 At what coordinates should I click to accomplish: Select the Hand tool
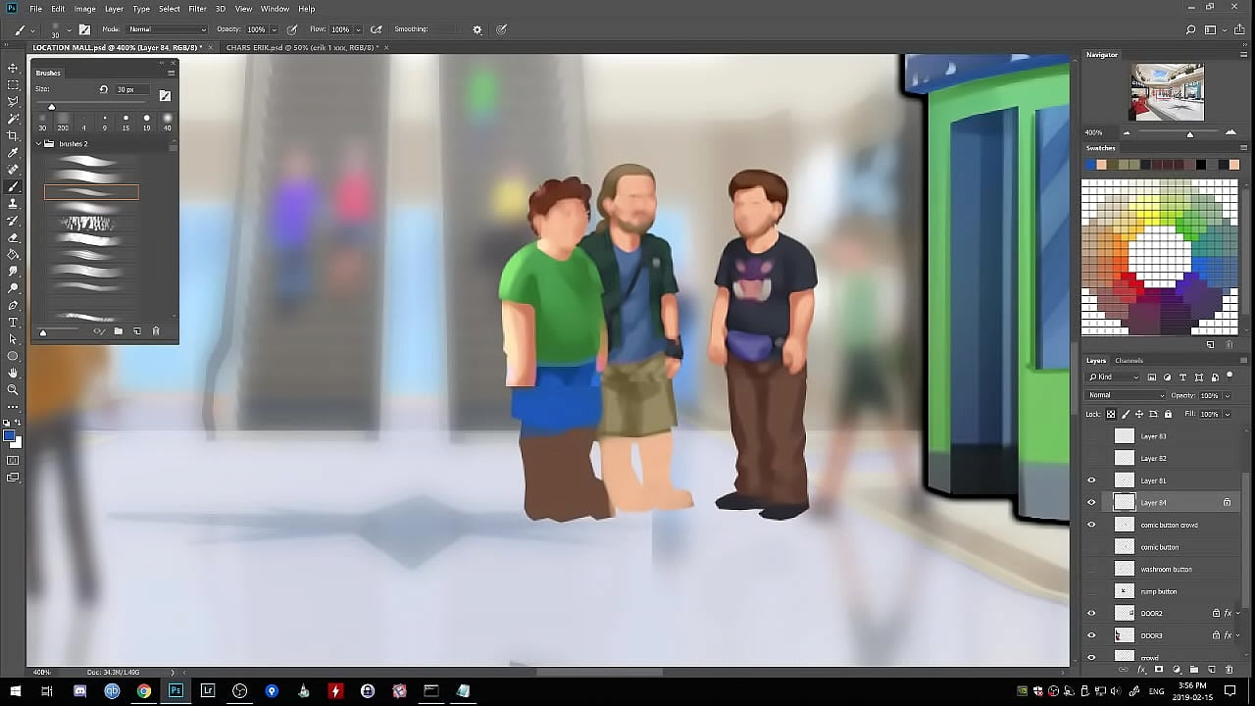[13, 373]
